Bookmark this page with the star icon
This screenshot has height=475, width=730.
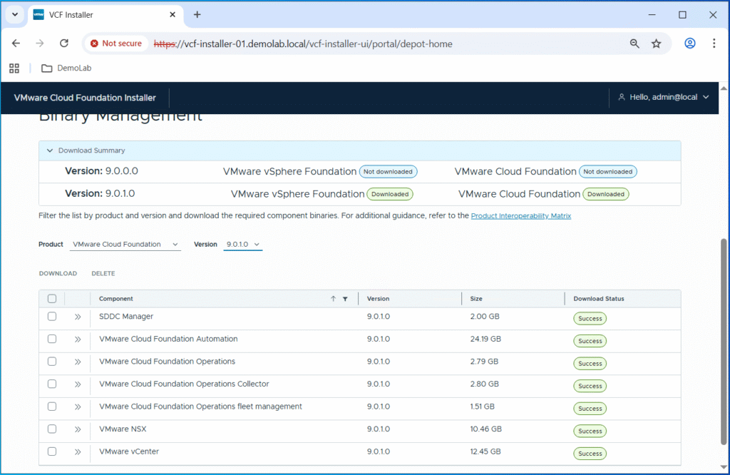tap(656, 44)
